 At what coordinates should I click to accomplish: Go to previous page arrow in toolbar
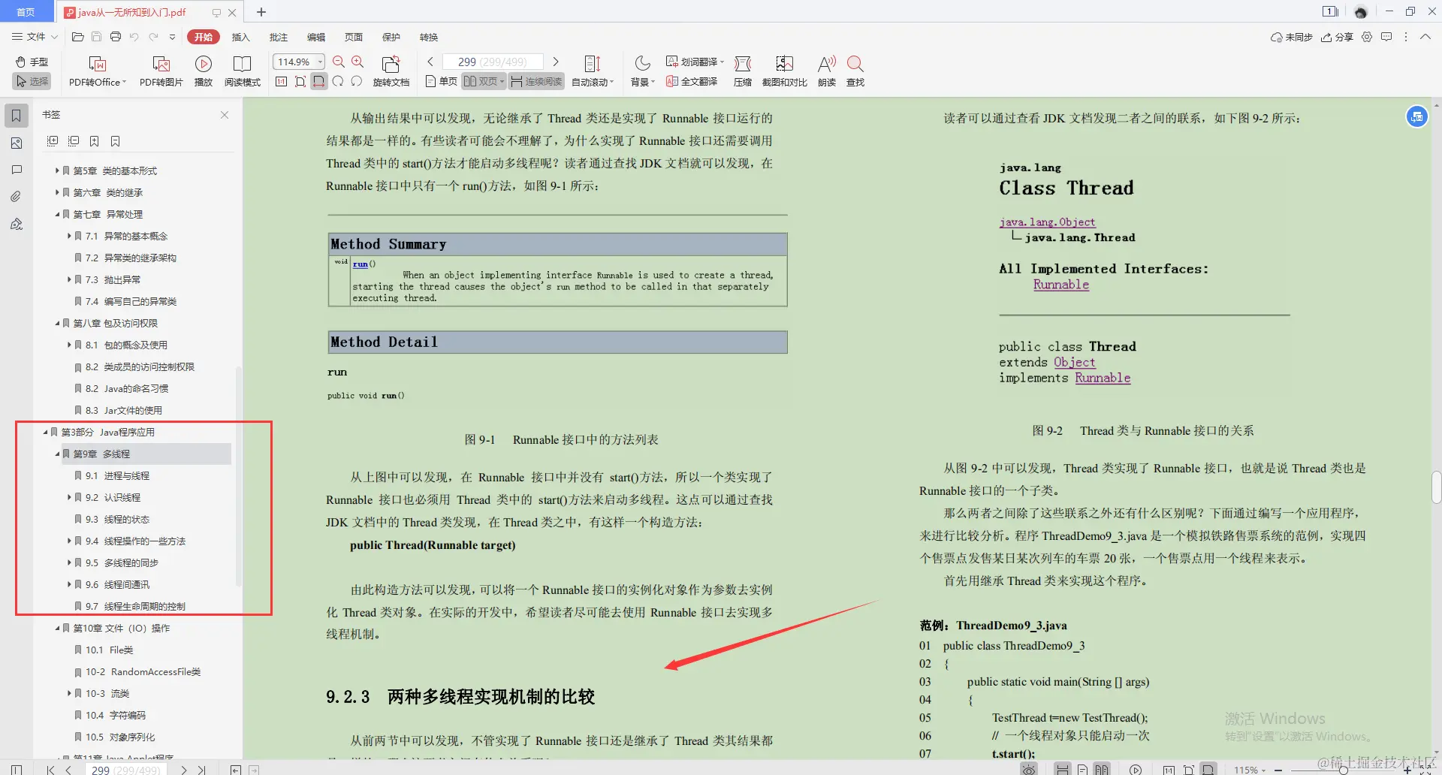[430, 62]
